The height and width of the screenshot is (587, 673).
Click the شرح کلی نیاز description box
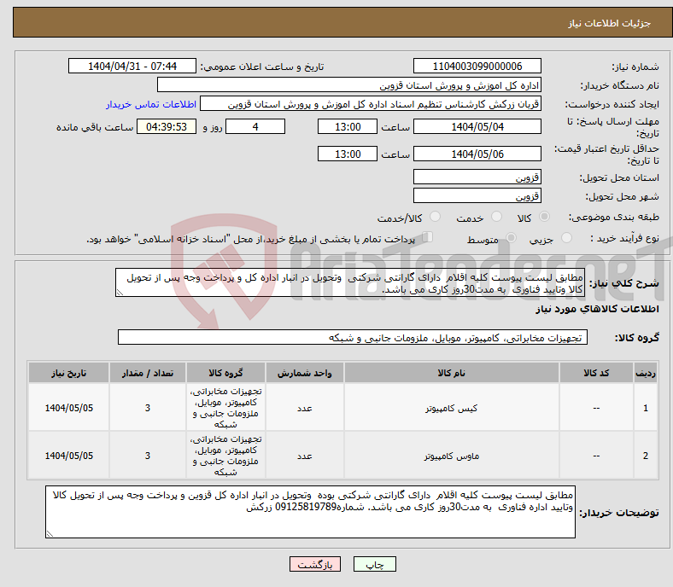(x=350, y=282)
